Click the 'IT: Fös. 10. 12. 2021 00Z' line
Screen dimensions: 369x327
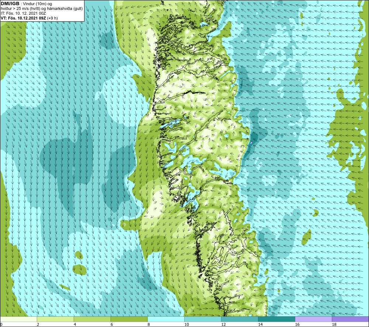click(x=23, y=13)
